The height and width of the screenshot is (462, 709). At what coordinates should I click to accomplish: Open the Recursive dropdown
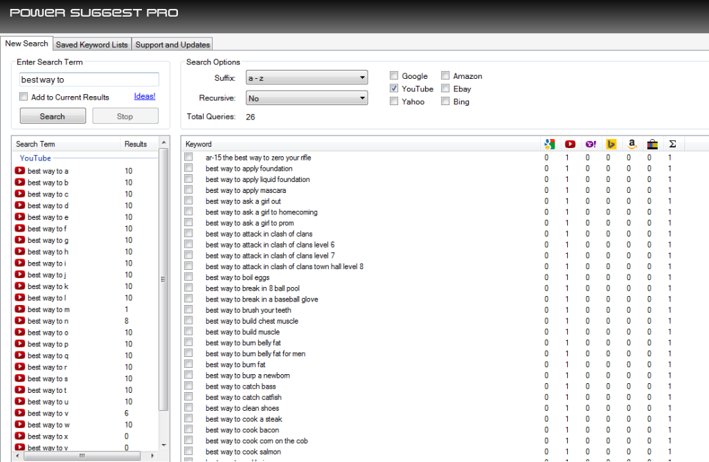coord(307,98)
